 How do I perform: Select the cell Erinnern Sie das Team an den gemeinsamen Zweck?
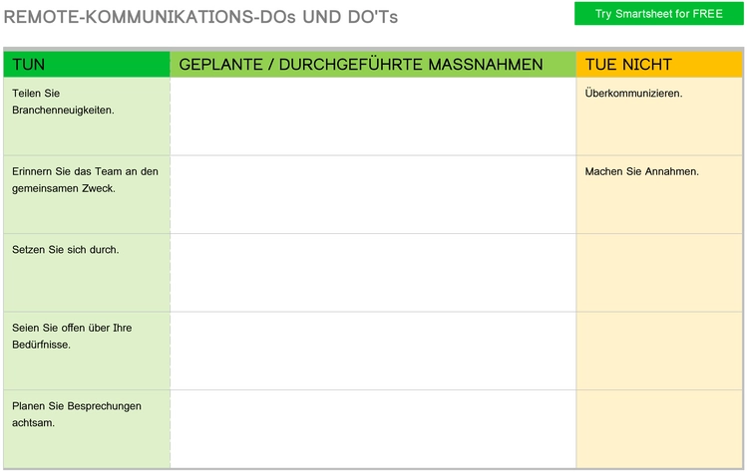point(87,194)
